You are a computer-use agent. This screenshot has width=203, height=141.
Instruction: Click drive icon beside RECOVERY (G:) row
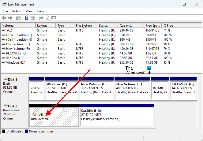3,53
